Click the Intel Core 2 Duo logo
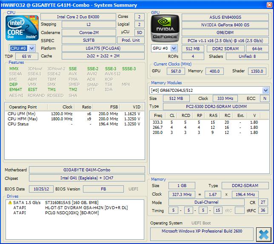 coord(22,28)
